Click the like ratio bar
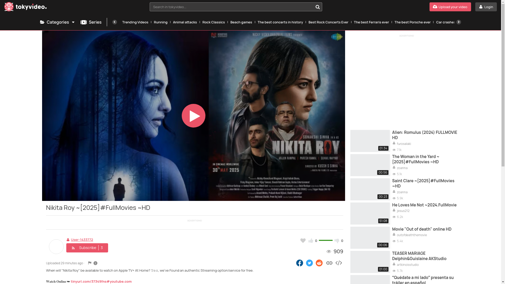 (x=326, y=240)
